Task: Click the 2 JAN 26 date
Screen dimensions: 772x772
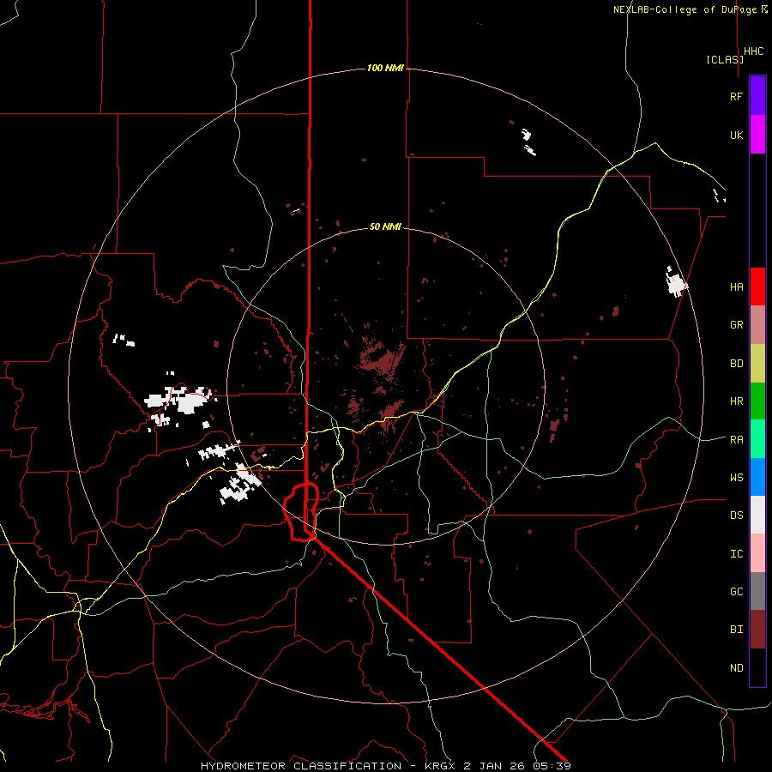Action: point(495,766)
